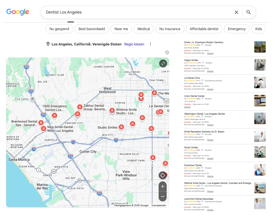Open Downtown Dental listing photo
The image size is (275, 219).
coord(260,170)
